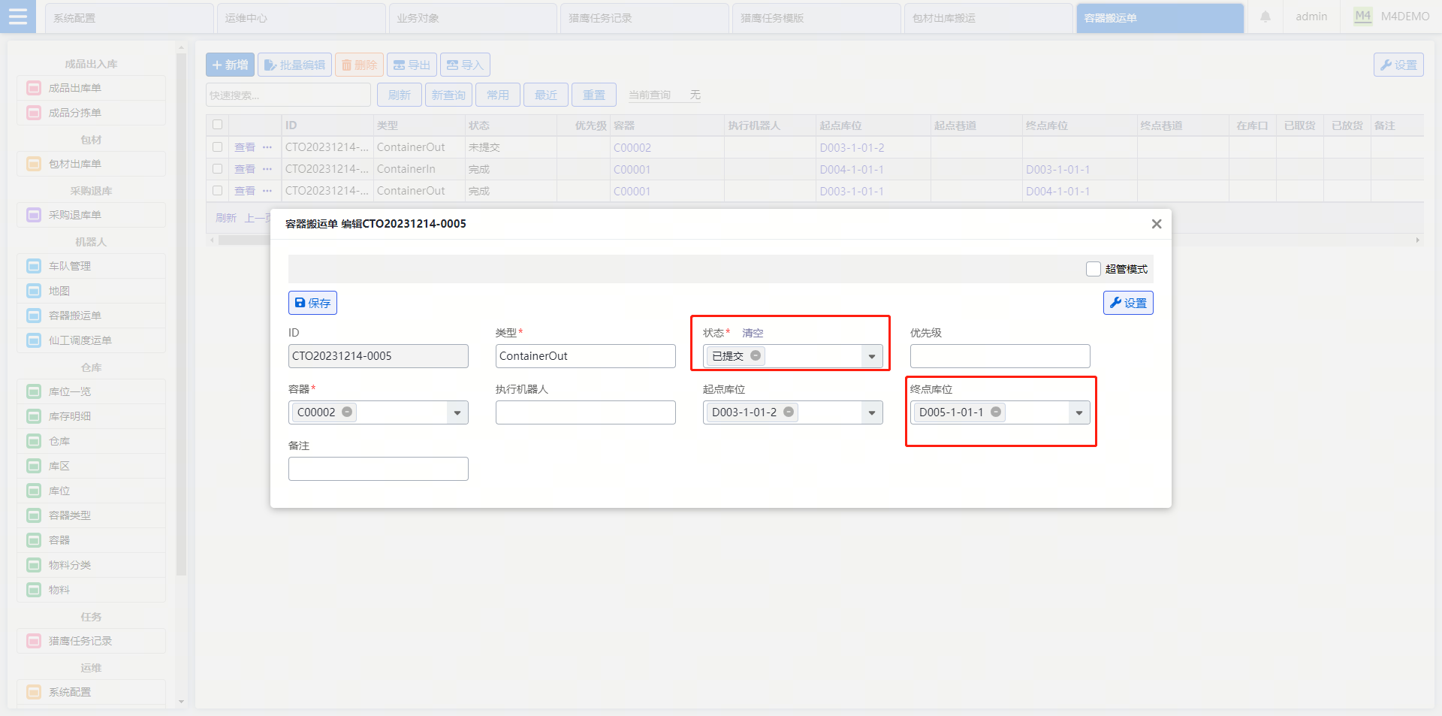
Task: Toggle the select-all header checkbox
Action: pos(217,125)
